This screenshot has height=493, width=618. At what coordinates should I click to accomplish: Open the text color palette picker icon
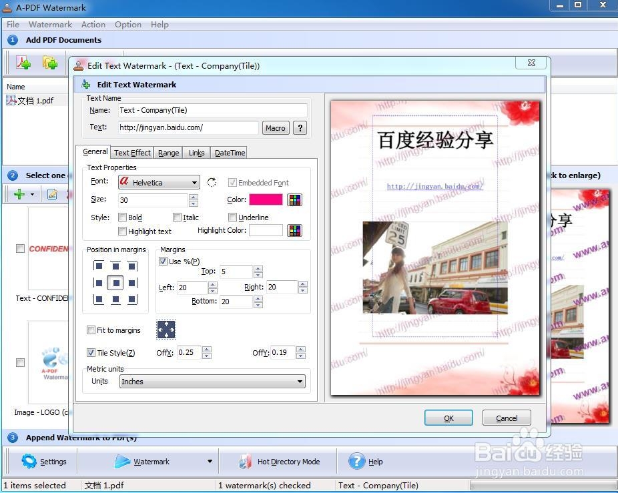pos(295,199)
